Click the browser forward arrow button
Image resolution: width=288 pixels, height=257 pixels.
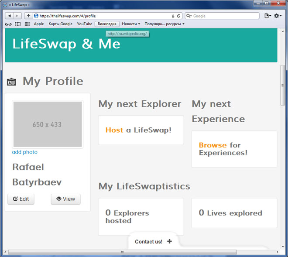point(17,16)
